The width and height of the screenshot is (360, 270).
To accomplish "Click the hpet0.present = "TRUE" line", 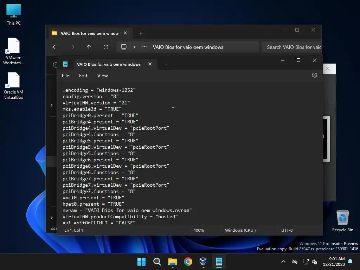I will coord(93,204).
